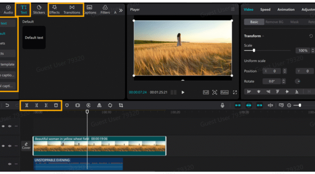Click the Align vertical center icon
Viewport: 315px width, 174px height.
(x=287, y=92)
